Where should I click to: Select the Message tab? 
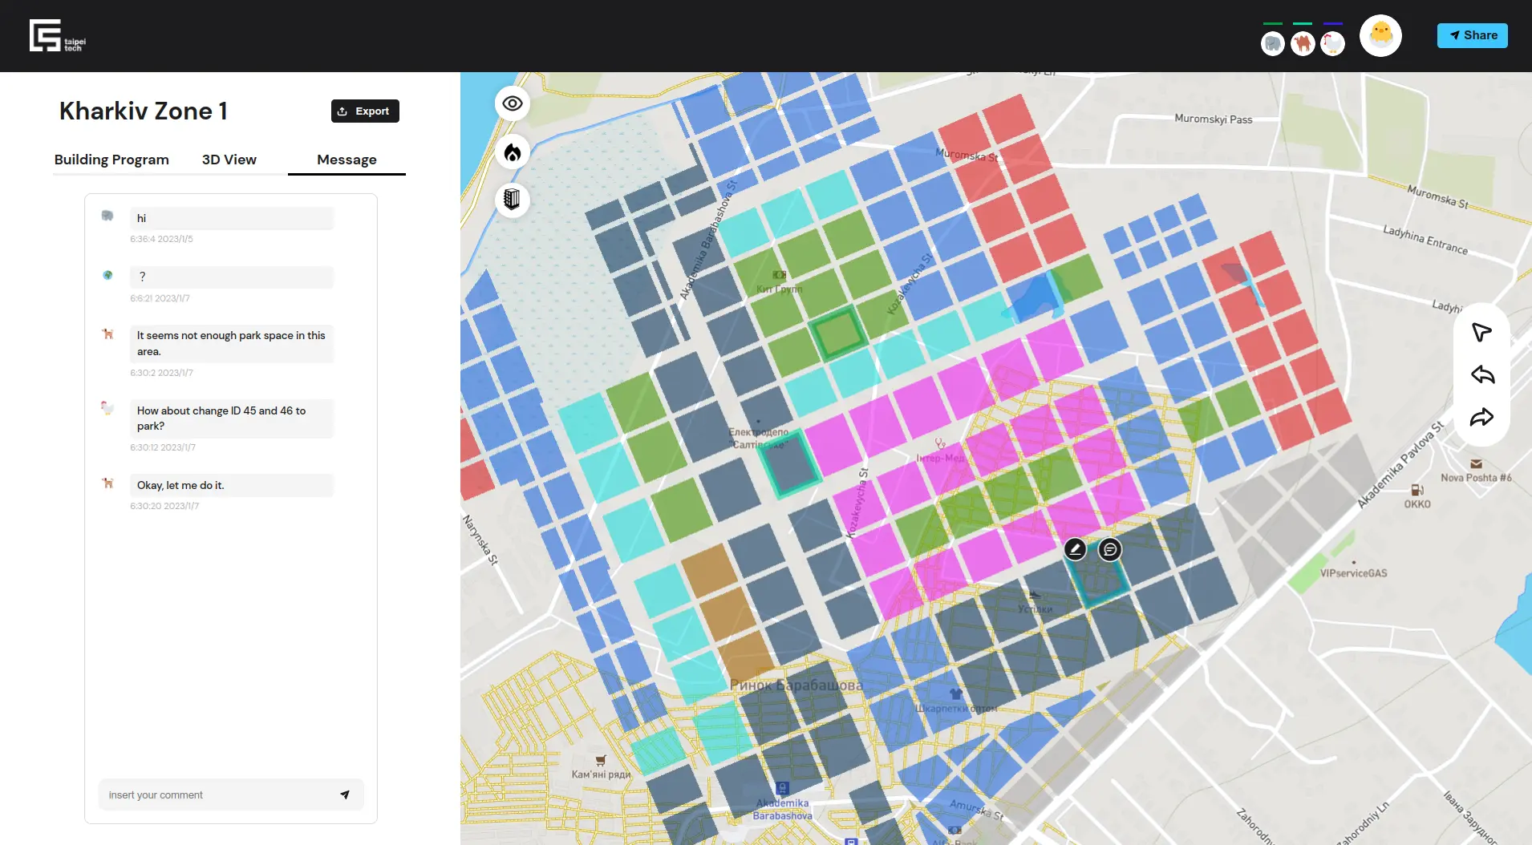pos(347,160)
